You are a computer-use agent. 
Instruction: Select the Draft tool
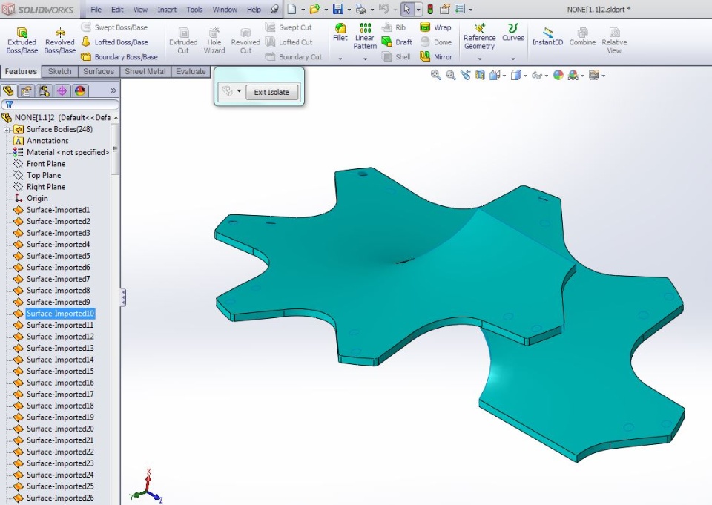[x=397, y=42]
